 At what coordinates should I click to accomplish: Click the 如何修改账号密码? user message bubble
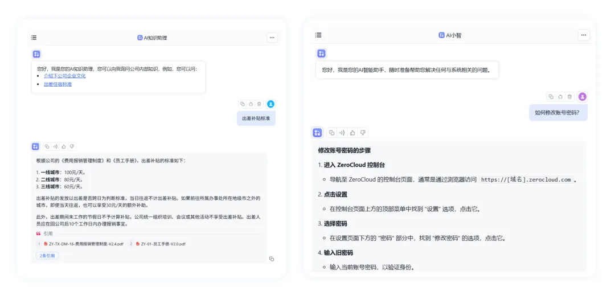click(558, 113)
